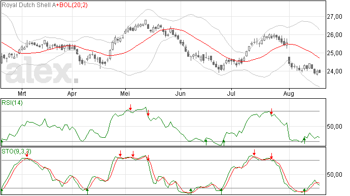This screenshot has height=196, width=350.
Task: Click the STO red sell arrow in March
Action: click(x=27, y=154)
